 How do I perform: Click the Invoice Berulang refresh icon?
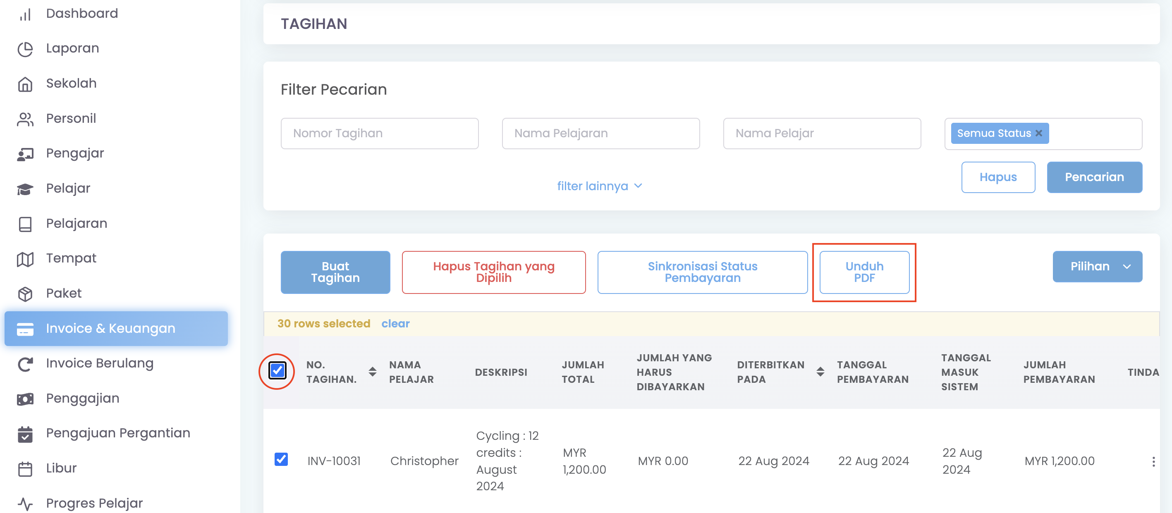pyautogui.click(x=26, y=364)
